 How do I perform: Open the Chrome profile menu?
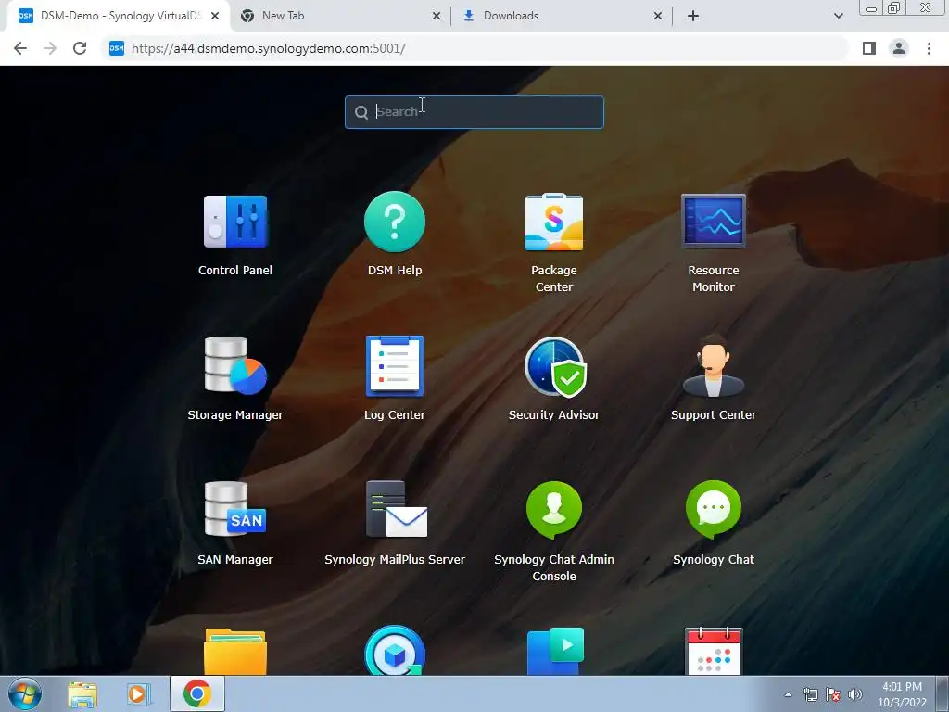(x=899, y=48)
